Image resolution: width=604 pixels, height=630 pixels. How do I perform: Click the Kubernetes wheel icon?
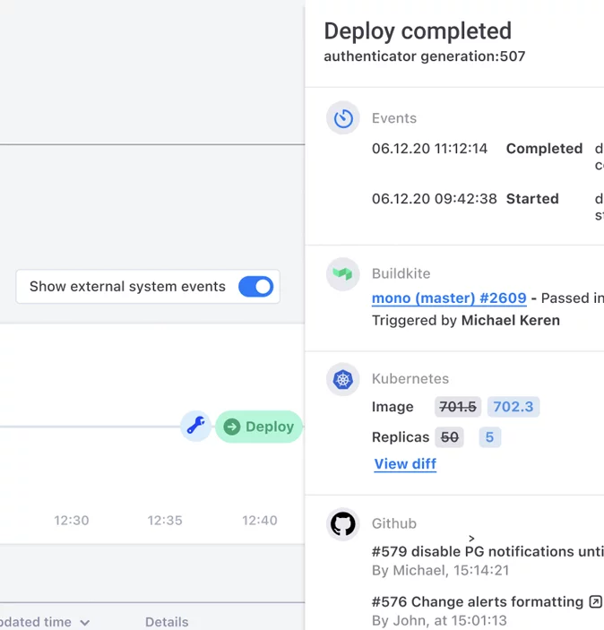[343, 379]
